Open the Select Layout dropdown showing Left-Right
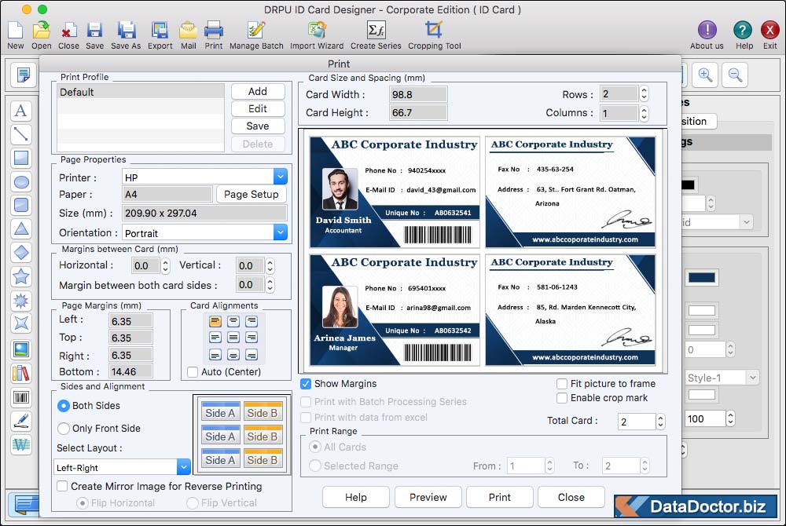Viewport: 786px width, 526px height. pos(183,467)
